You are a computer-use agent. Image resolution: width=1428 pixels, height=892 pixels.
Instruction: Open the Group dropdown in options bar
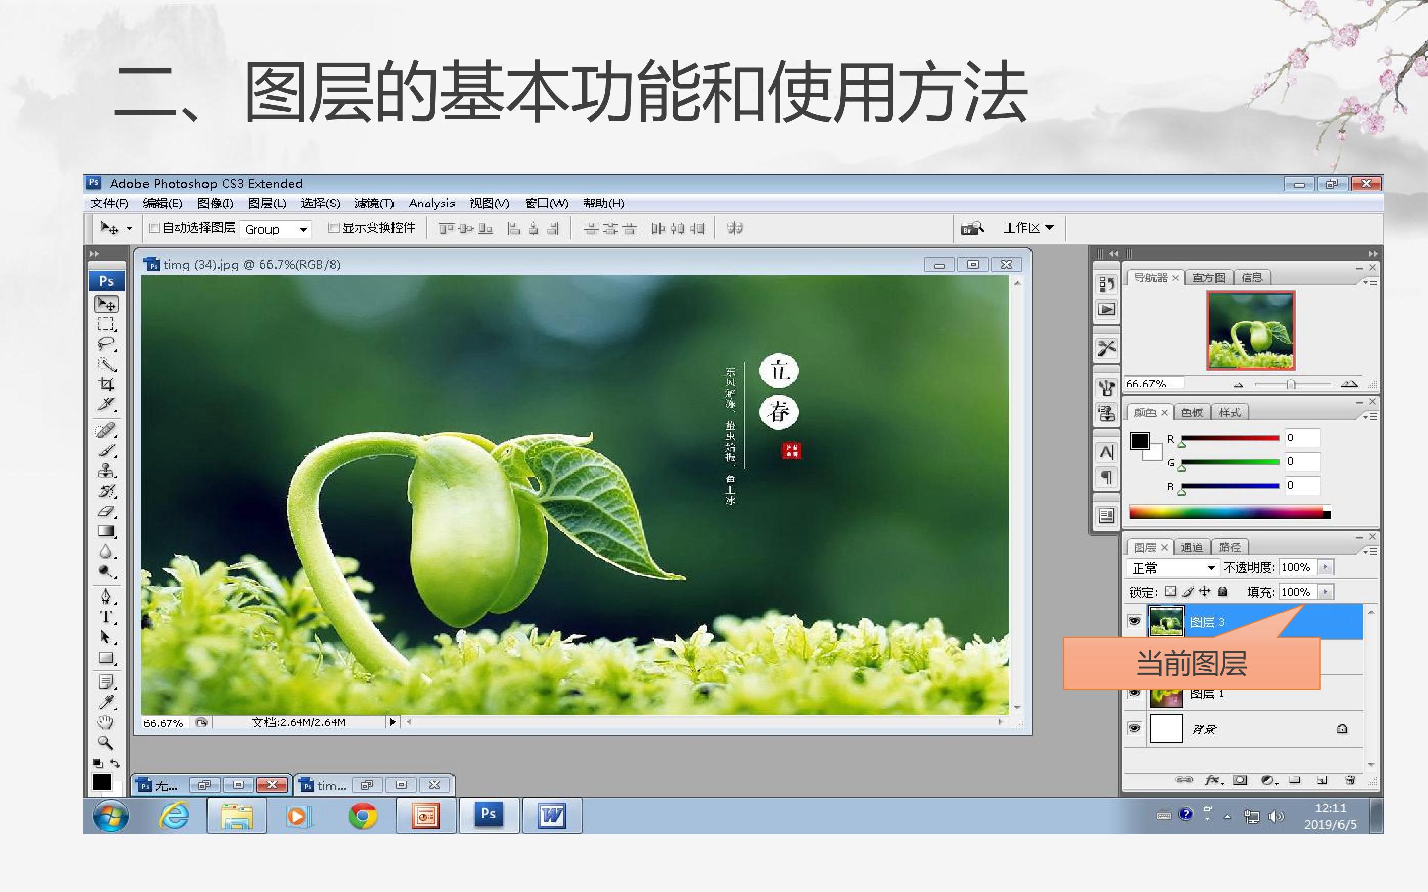(276, 229)
